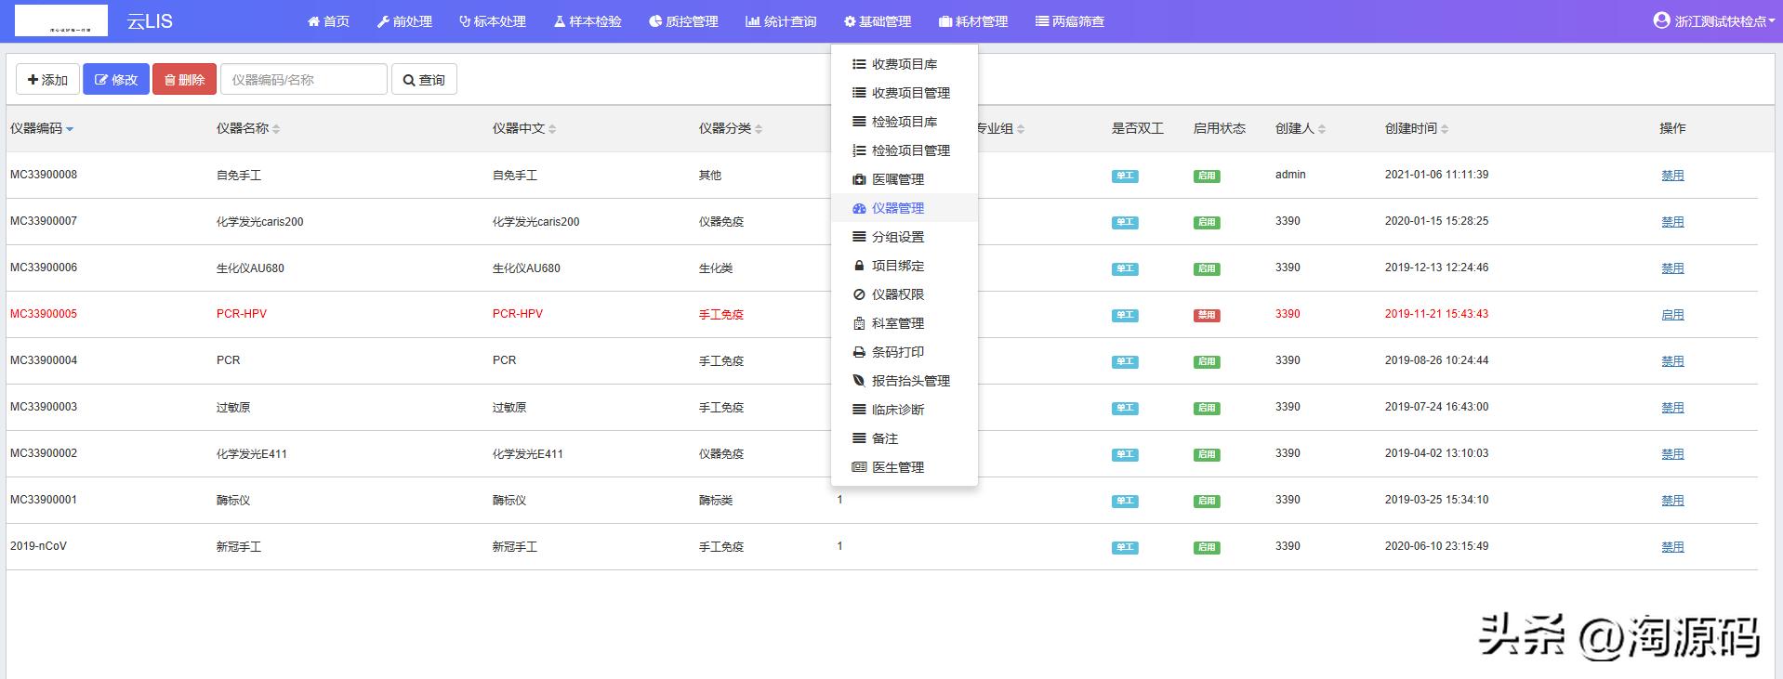The height and width of the screenshot is (679, 1783).
Task: Open 科室管理 in the menu
Action: coord(897,323)
